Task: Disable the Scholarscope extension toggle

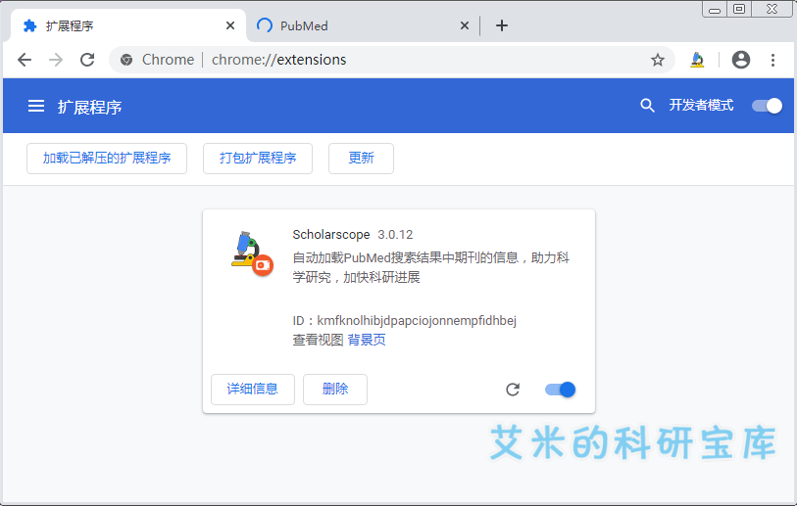Action: [560, 390]
